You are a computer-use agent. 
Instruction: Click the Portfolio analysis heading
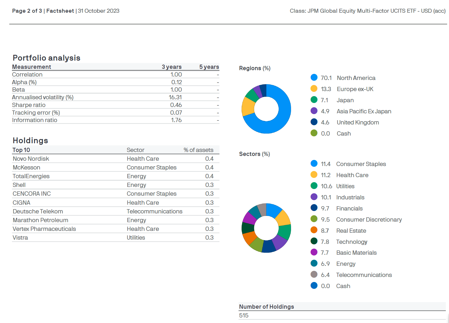click(x=46, y=58)
